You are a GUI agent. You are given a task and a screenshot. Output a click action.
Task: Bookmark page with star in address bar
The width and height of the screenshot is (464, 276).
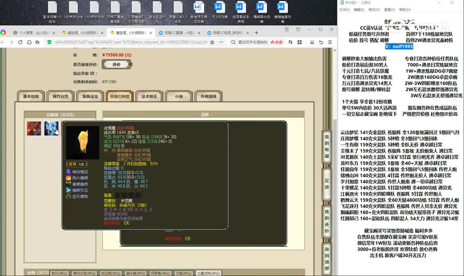tap(212, 42)
